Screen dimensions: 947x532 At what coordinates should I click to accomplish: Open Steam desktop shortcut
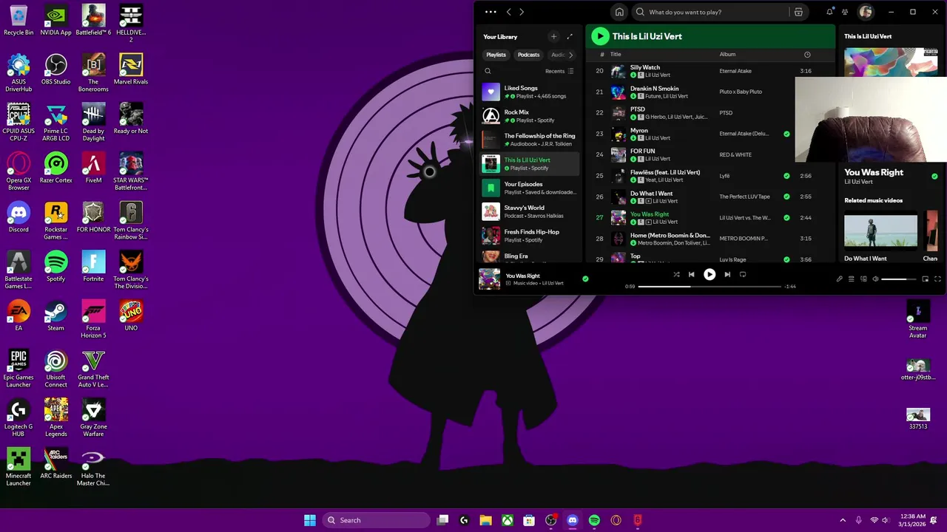55,316
